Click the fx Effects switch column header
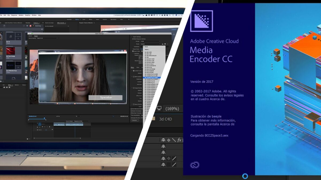The height and width of the screenshot is (180, 321). pos(179,140)
